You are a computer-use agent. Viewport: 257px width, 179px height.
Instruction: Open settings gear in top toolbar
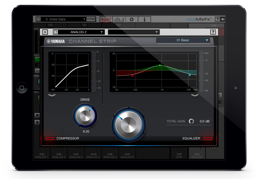pyautogui.click(x=132, y=19)
